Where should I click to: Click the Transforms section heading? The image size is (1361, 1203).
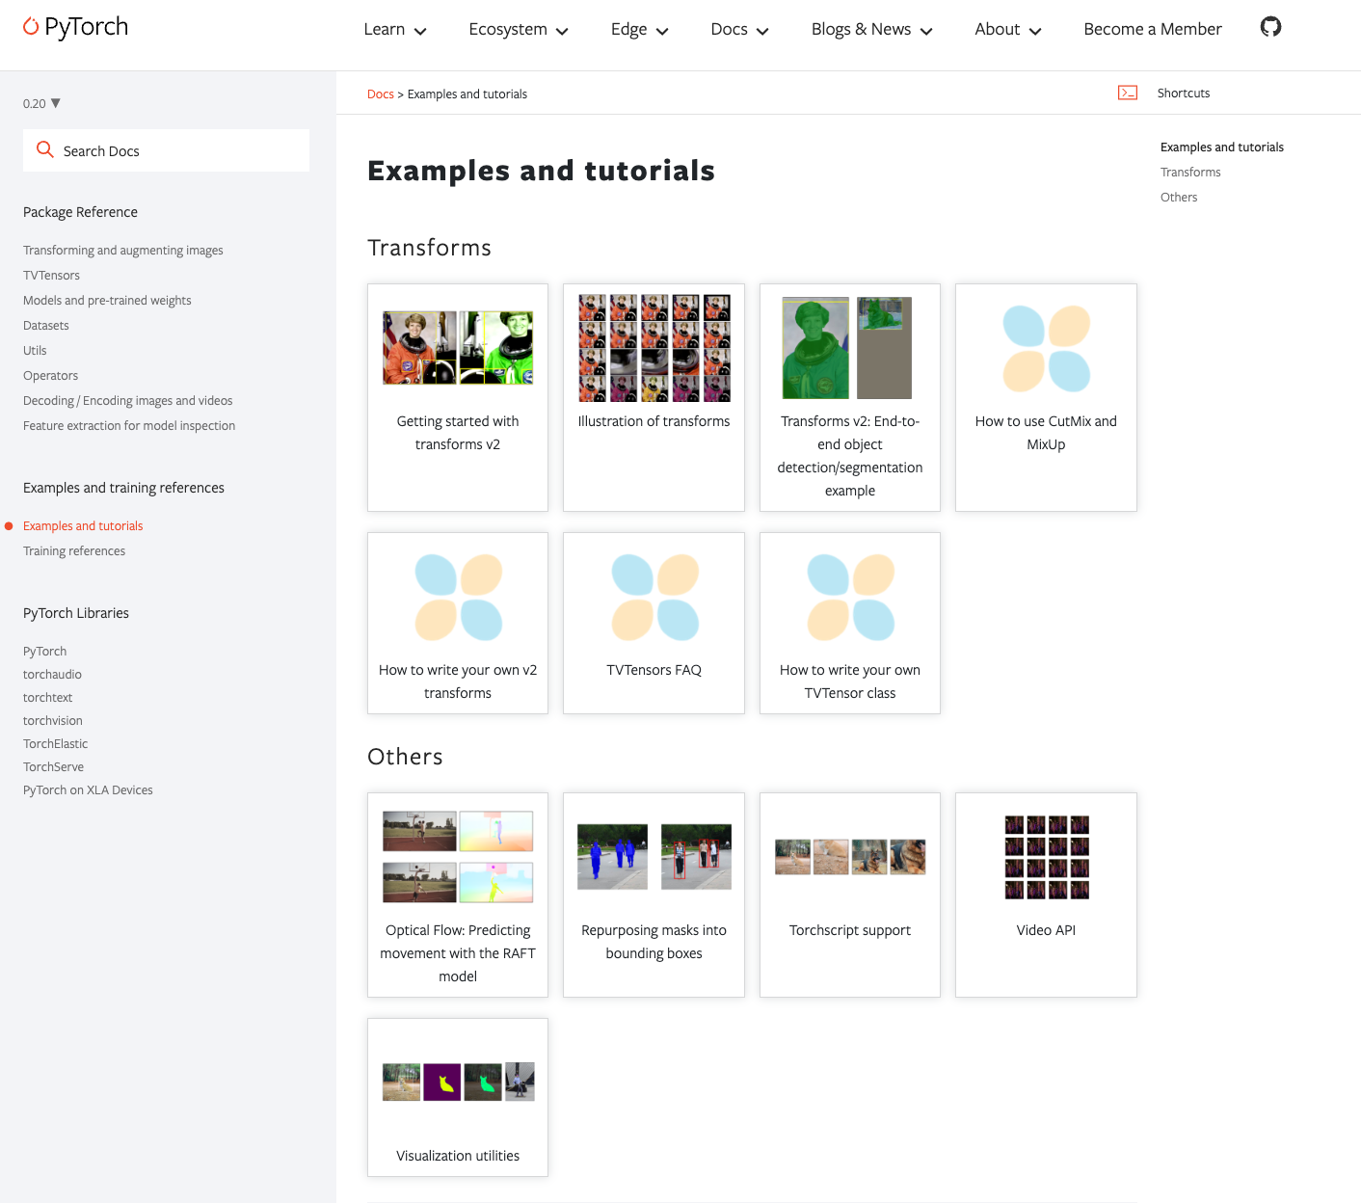pyautogui.click(x=429, y=248)
